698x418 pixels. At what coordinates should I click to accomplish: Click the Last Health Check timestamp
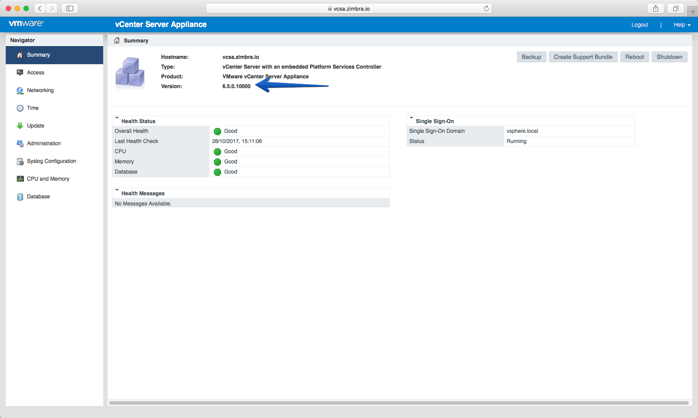pos(237,141)
